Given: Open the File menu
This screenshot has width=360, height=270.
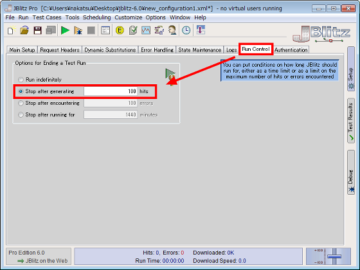Looking at the screenshot, I should [10, 17].
